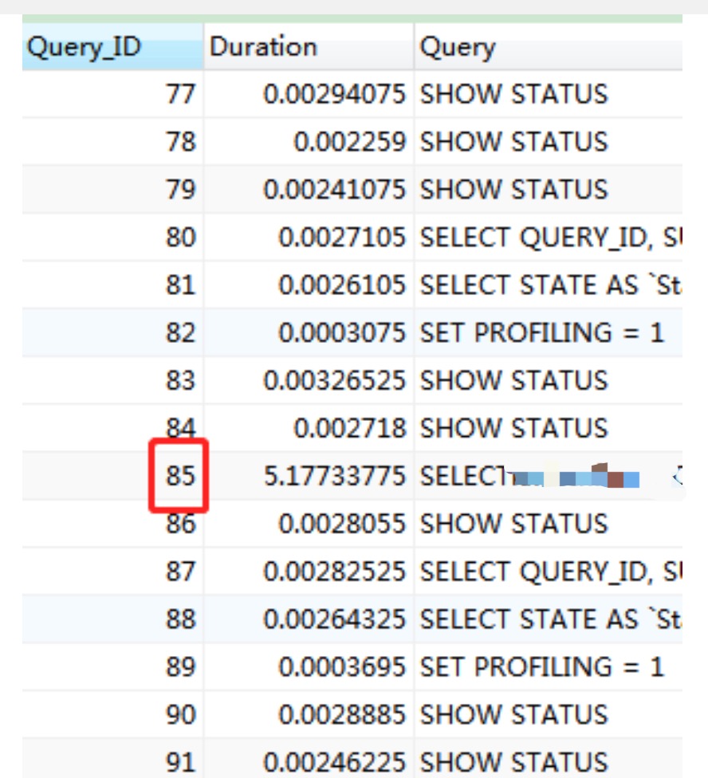
Task: Sort by the Duration column header
Action: click(309, 47)
